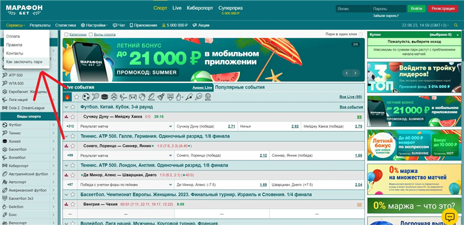Show hot events with the flame icon

tap(67, 97)
